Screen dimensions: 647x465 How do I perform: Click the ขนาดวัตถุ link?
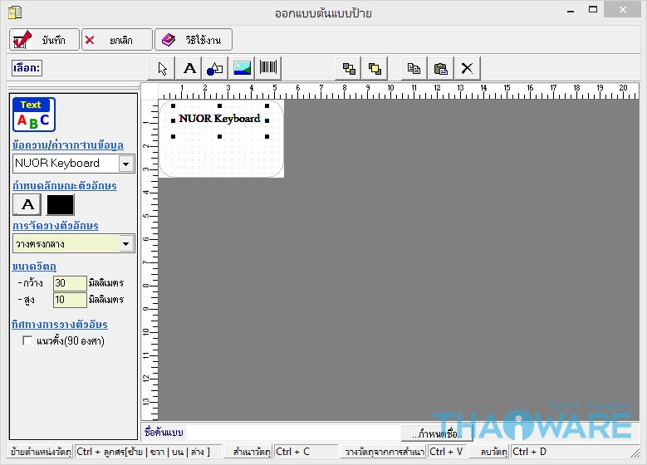pyautogui.click(x=34, y=267)
